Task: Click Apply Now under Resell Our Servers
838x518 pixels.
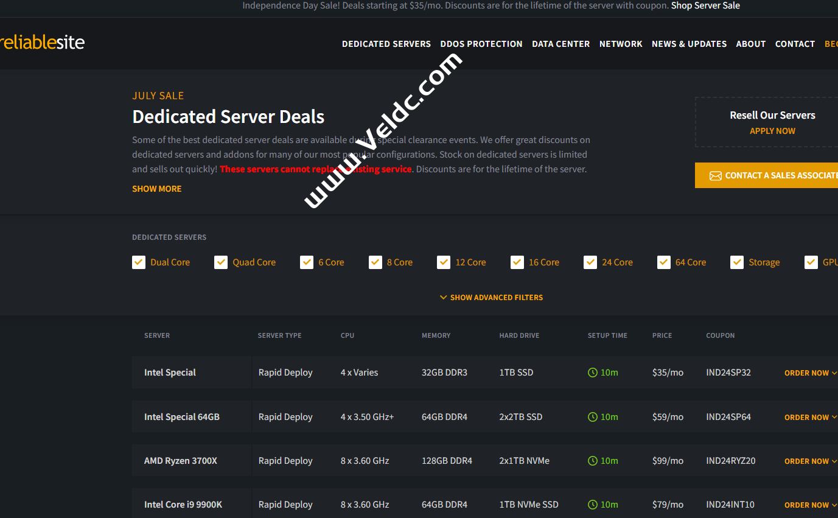Action: tap(772, 131)
